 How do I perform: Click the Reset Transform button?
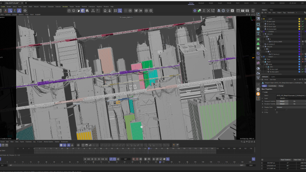pyautogui.click(x=286, y=160)
